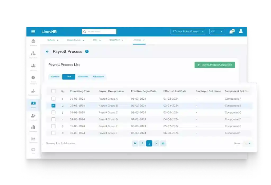Uncheck the Payroll Group B row checkbox
This screenshot has height=185, width=271.
(53, 105)
